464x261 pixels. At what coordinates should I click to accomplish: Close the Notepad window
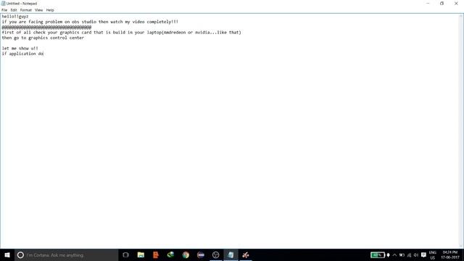point(456,4)
